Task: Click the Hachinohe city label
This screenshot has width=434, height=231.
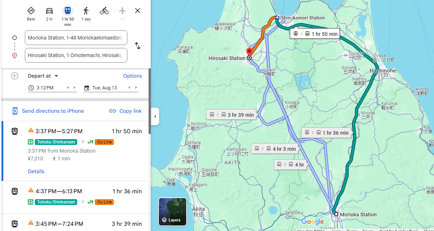Action: click(382, 71)
